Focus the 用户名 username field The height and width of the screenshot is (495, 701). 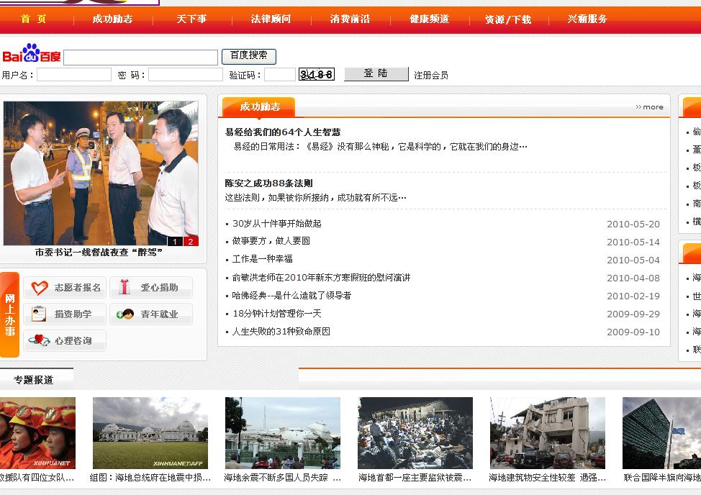coord(74,75)
